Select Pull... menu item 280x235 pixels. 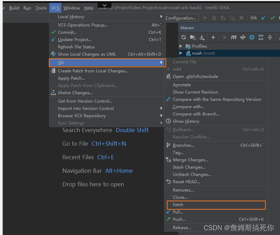[x=216, y=212]
